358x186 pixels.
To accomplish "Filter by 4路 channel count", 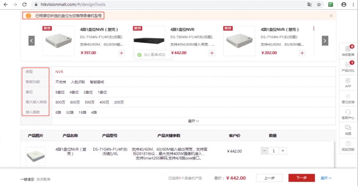I will (x=94, y=112).
